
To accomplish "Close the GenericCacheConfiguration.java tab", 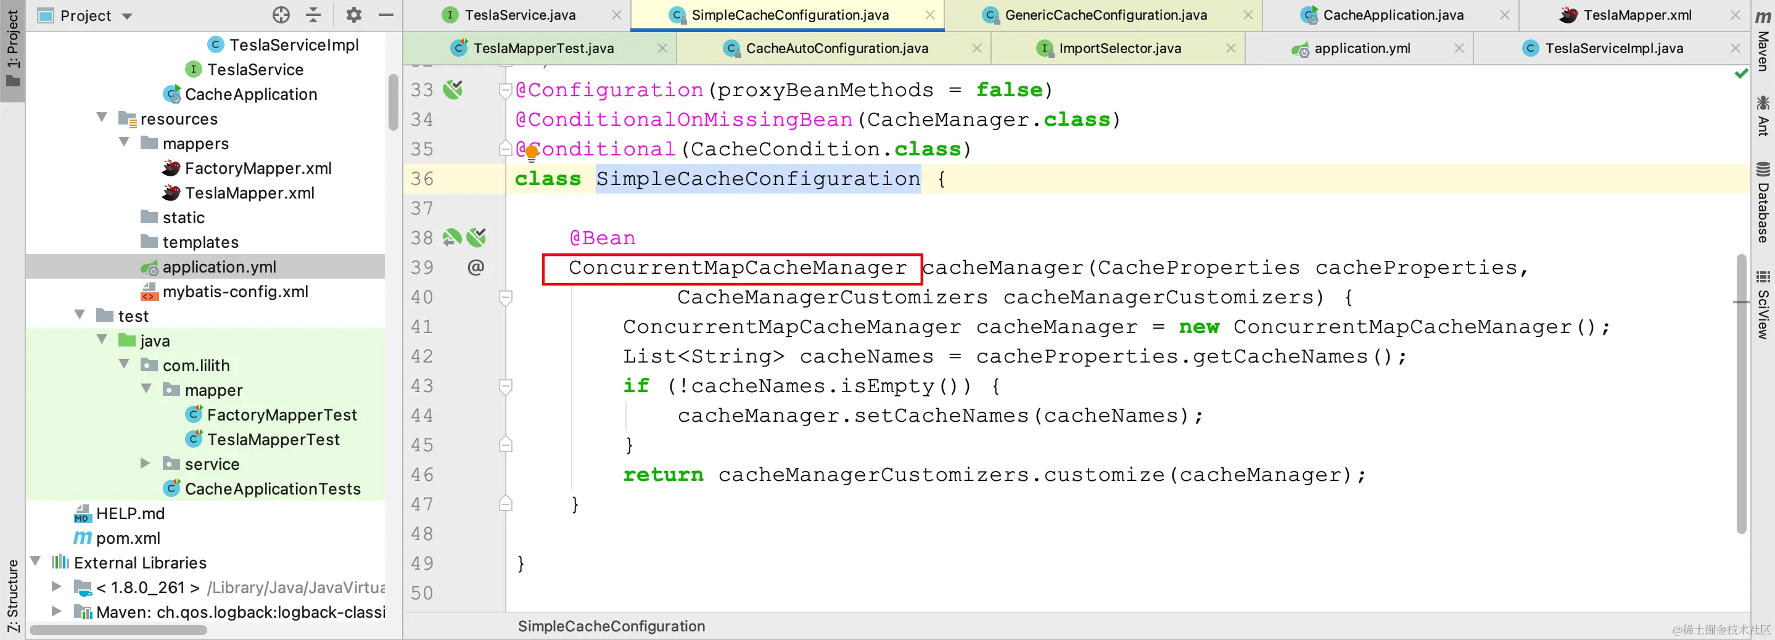I will pyautogui.click(x=1248, y=15).
